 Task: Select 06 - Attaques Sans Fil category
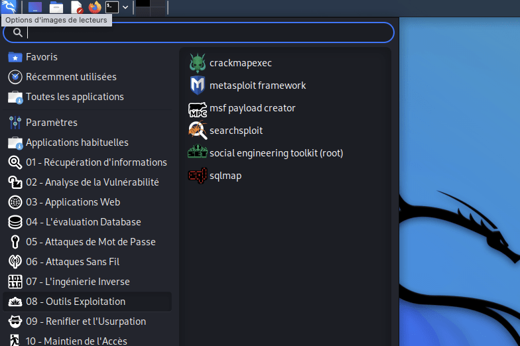(x=88, y=262)
